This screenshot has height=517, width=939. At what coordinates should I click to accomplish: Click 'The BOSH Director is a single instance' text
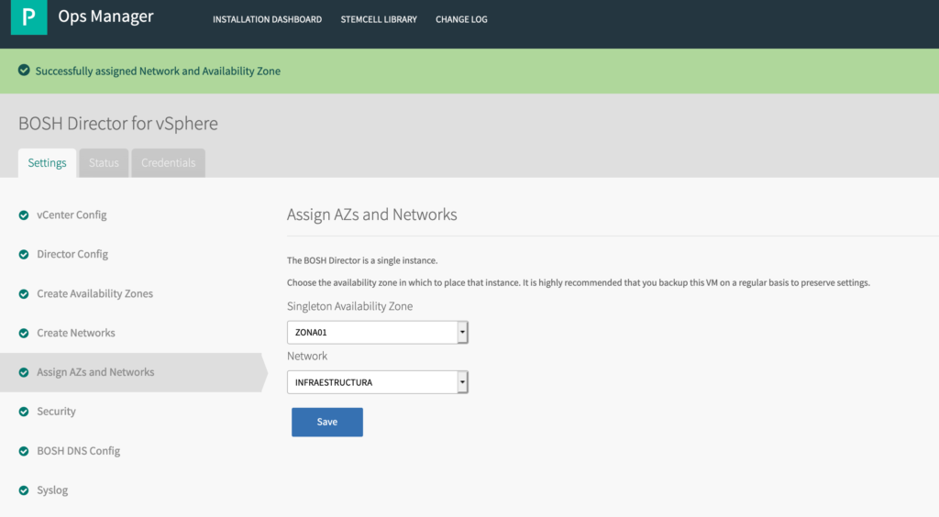(362, 260)
